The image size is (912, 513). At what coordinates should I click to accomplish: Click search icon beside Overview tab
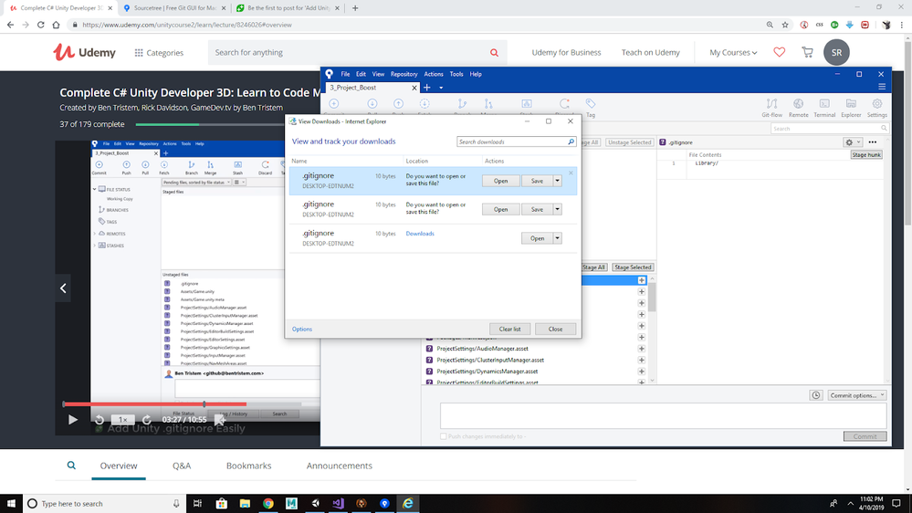[x=71, y=466]
